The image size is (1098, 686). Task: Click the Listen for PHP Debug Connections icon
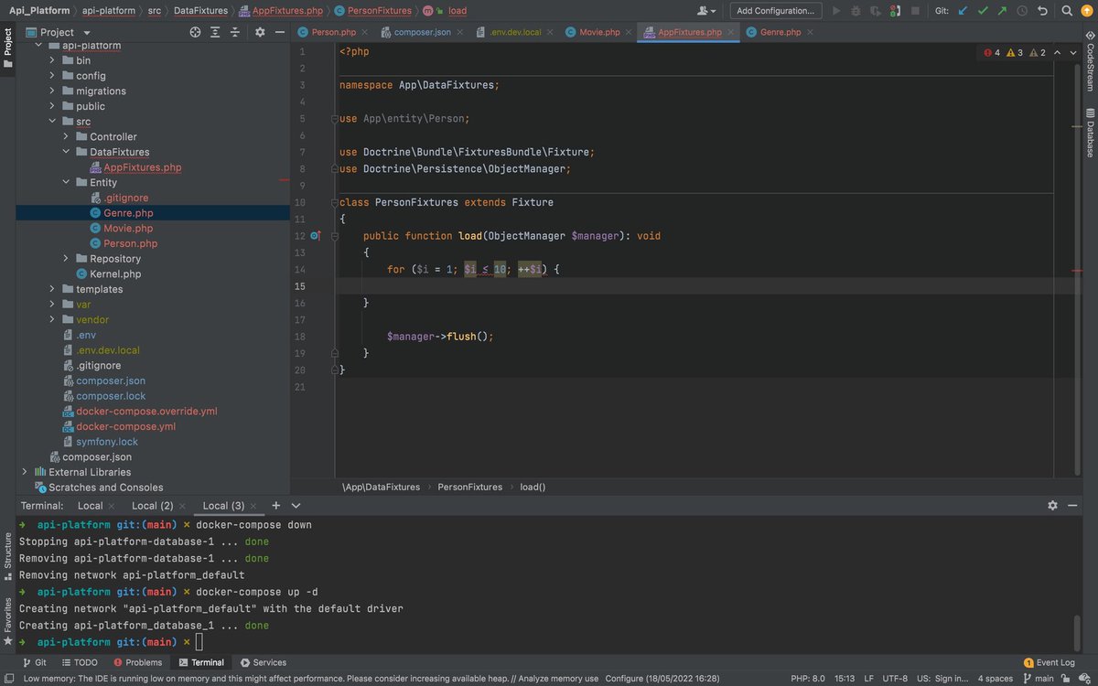(897, 11)
